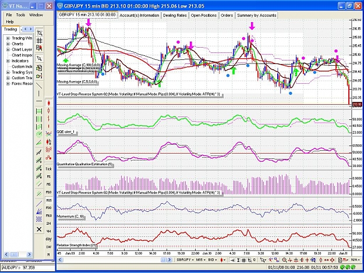Click the crossed-lines indicator icon in the chart-type column

pyautogui.click(x=48, y=134)
